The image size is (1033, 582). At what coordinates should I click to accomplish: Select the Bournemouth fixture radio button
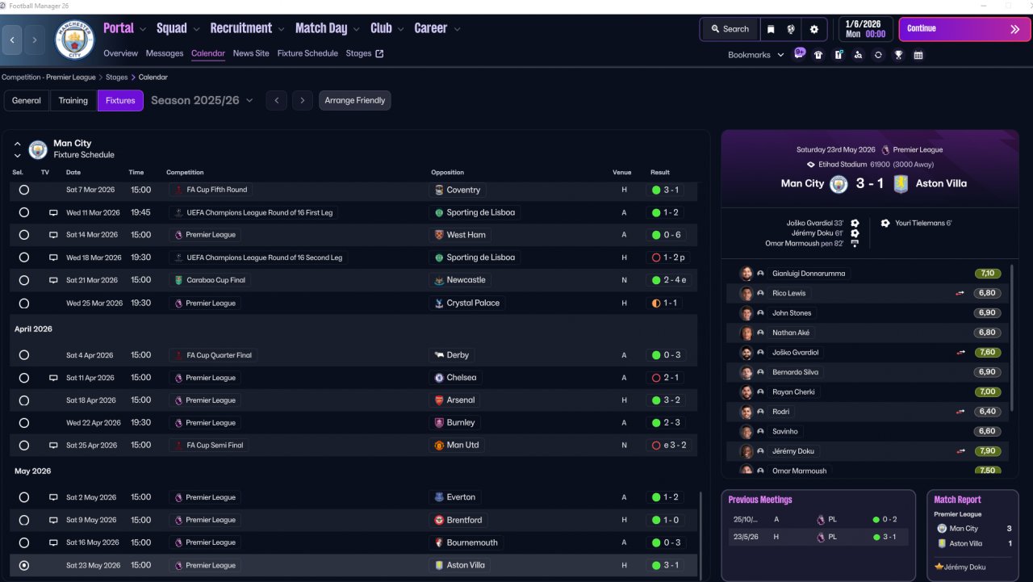click(x=24, y=542)
